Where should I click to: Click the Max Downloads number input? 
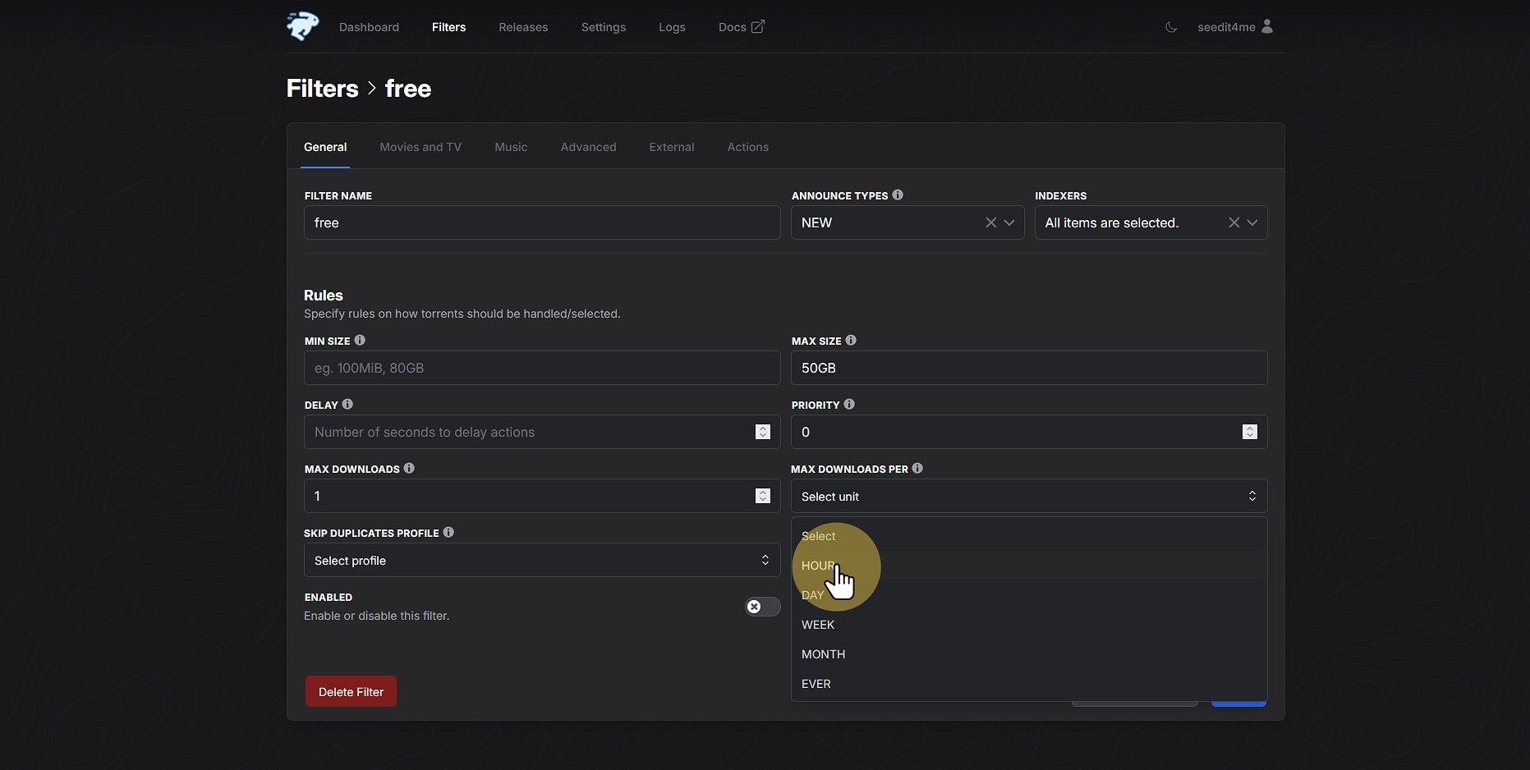542,496
